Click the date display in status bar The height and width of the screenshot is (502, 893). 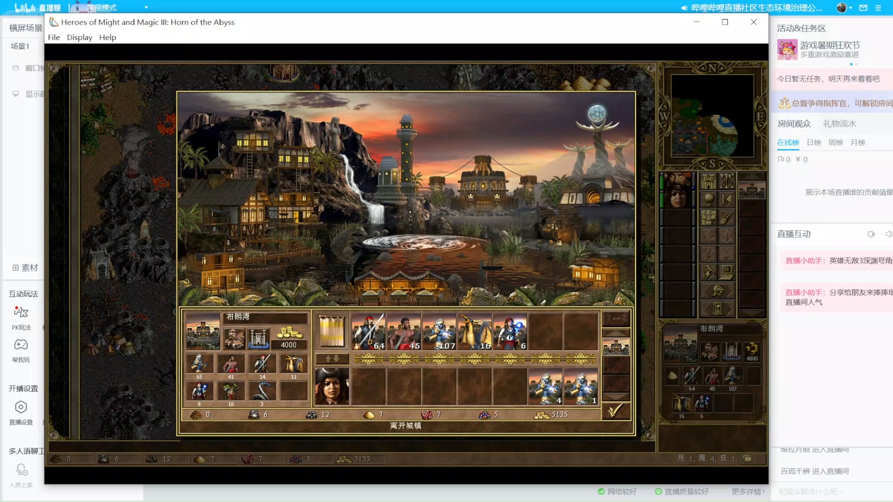click(706, 459)
